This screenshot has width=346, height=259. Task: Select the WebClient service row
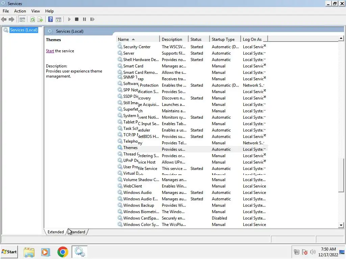point(192,186)
